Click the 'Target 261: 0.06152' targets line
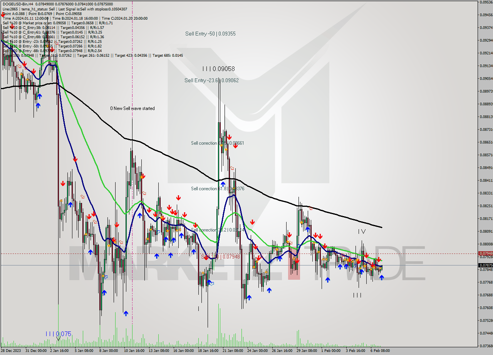 click(x=92, y=55)
